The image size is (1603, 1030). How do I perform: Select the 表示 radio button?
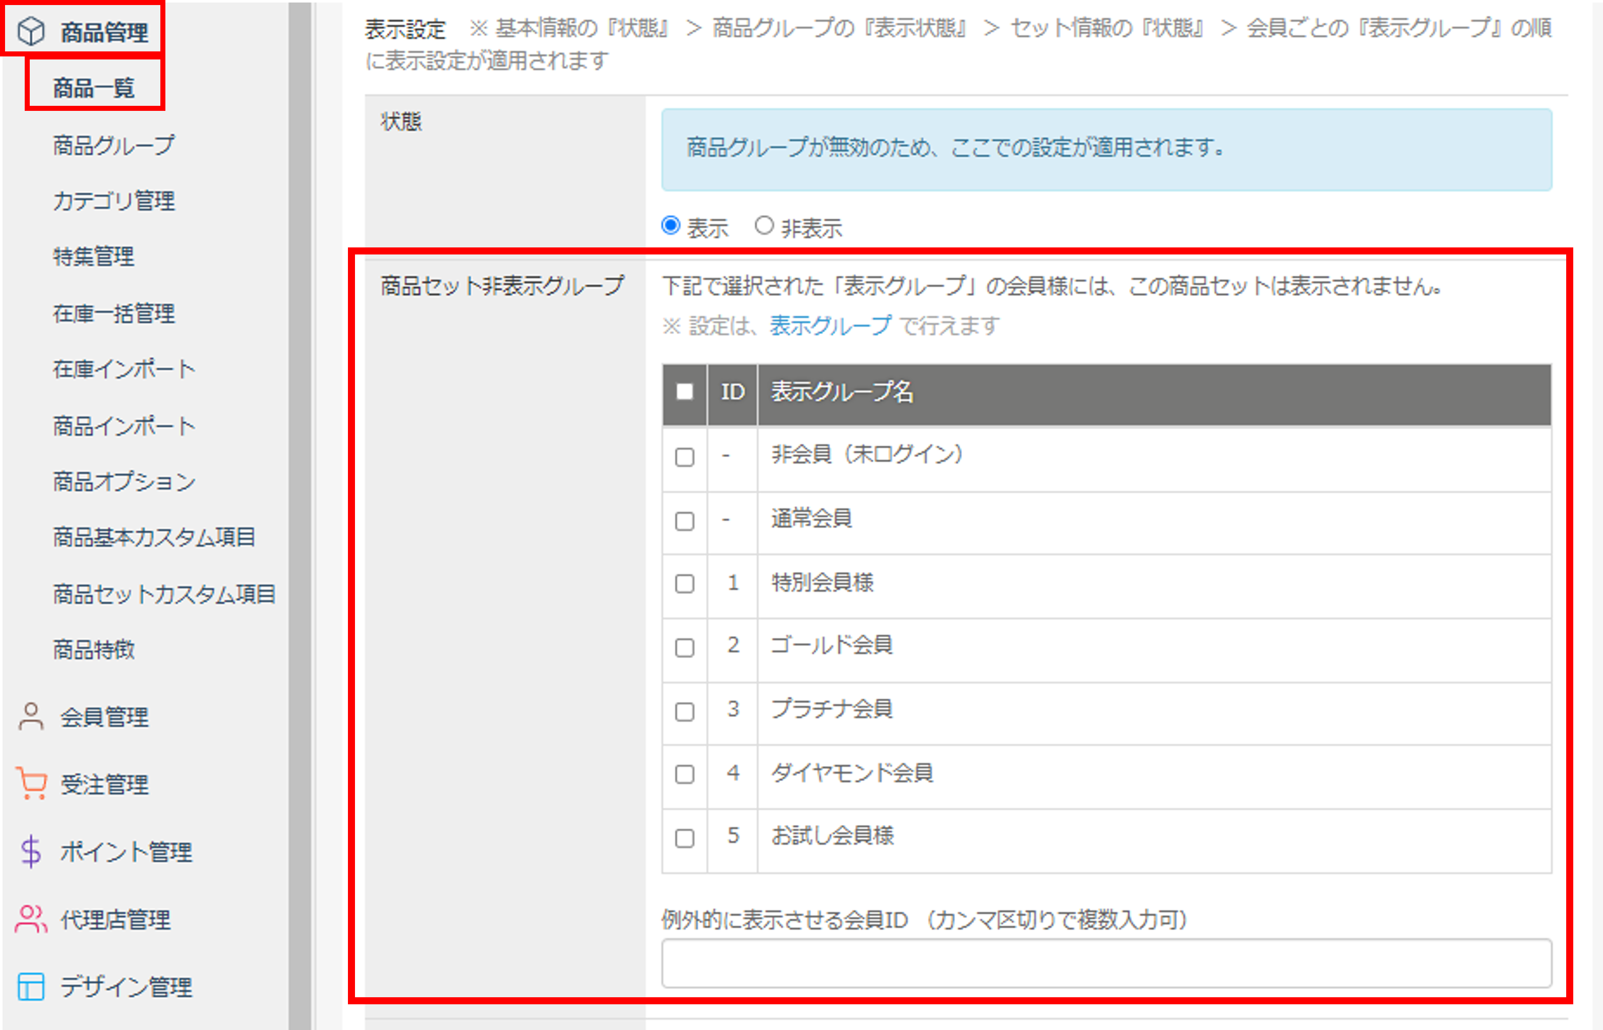click(x=670, y=226)
